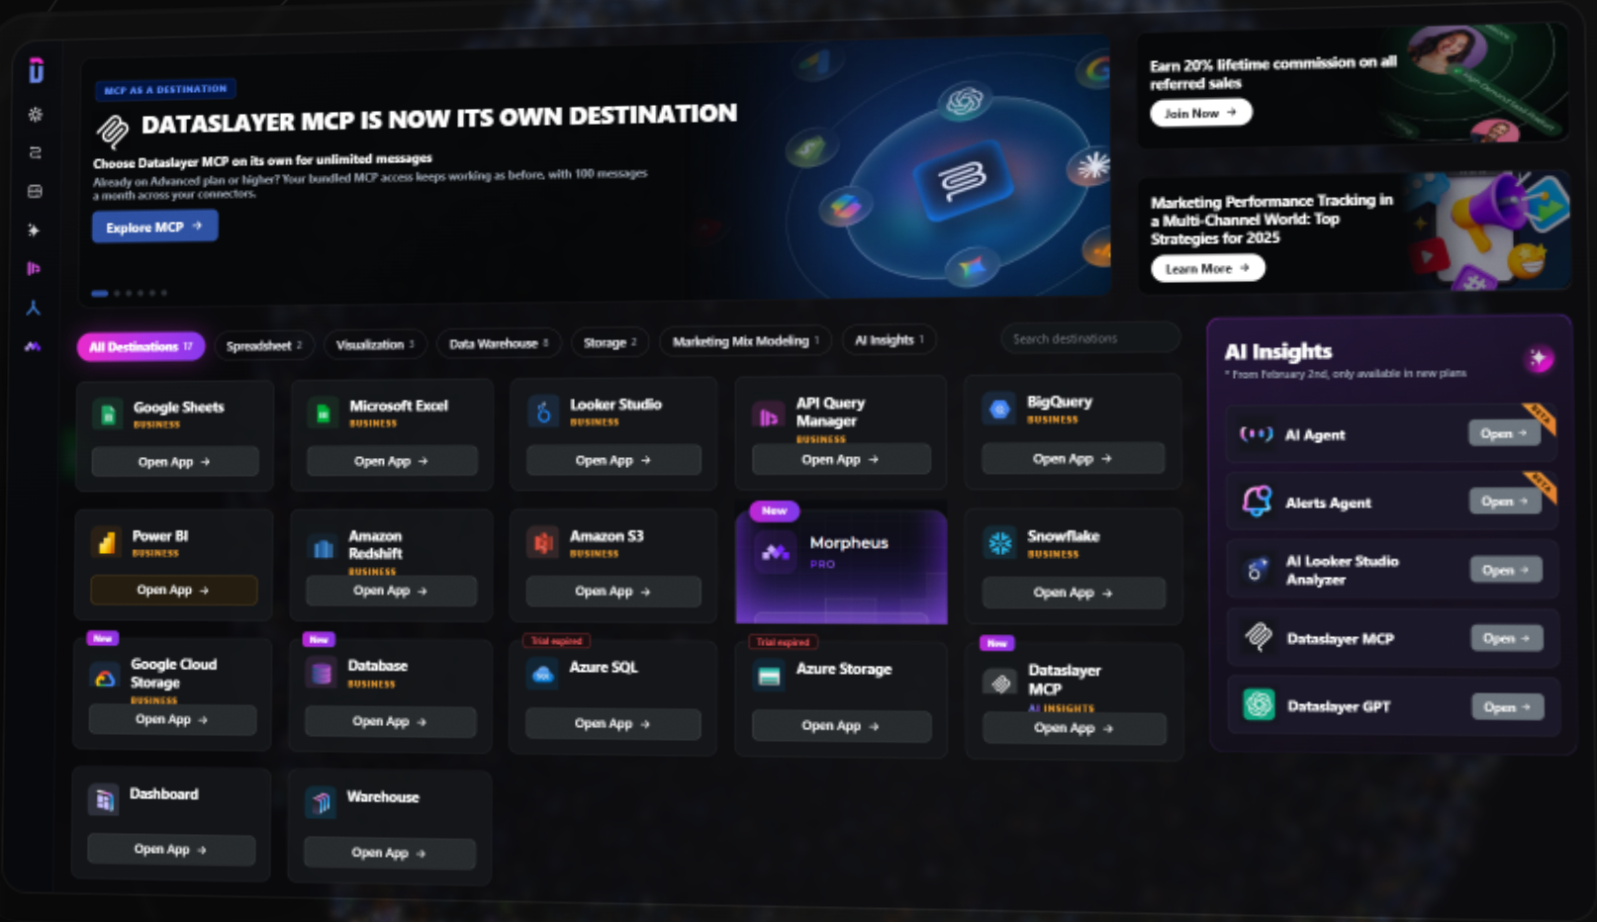Open the gear settings sidebar icon
1597x922 pixels.
[x=35, y=115]
